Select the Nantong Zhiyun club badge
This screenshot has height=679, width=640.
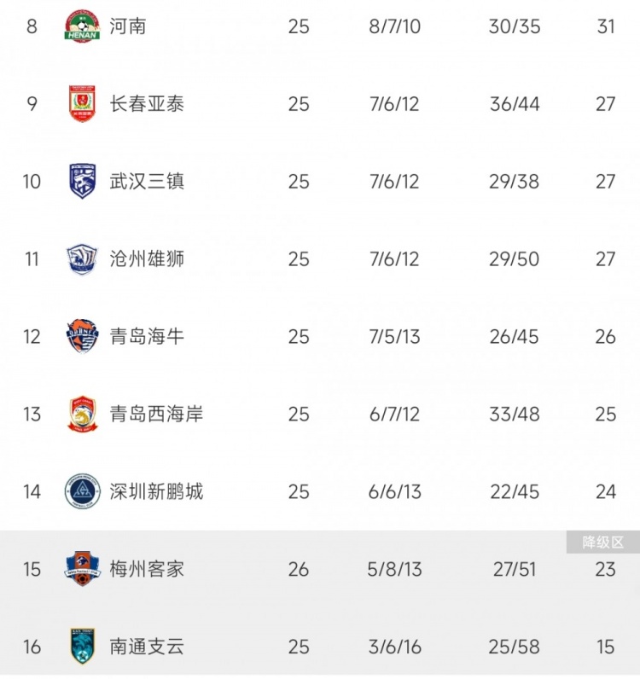[83, 647]
